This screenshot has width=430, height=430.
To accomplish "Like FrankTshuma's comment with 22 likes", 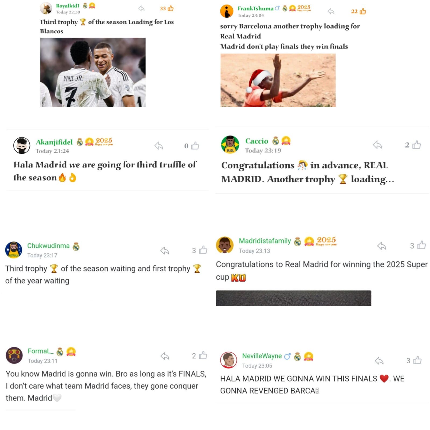I will tap(363, 11).
